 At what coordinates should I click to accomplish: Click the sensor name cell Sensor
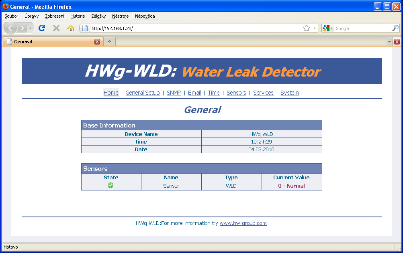click(171, 186)
